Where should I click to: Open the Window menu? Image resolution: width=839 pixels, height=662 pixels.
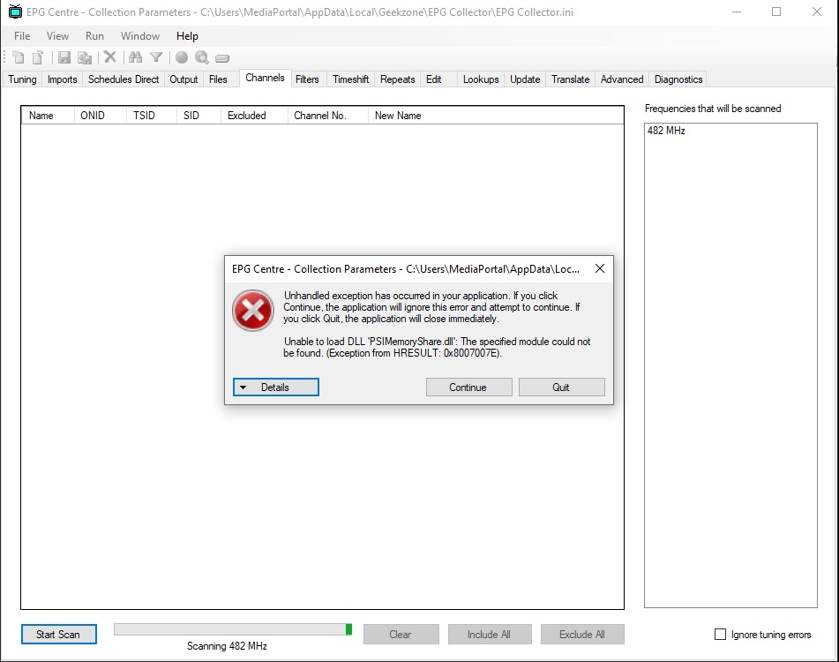[x=140, y=36]
